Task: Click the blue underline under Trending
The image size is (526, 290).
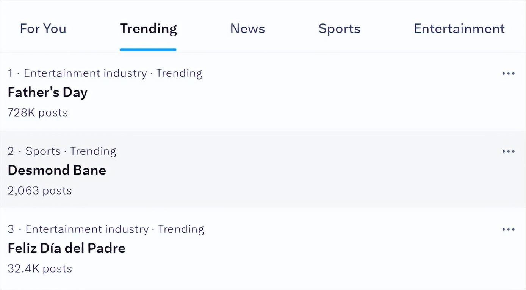Action: [x=148, y=50]
